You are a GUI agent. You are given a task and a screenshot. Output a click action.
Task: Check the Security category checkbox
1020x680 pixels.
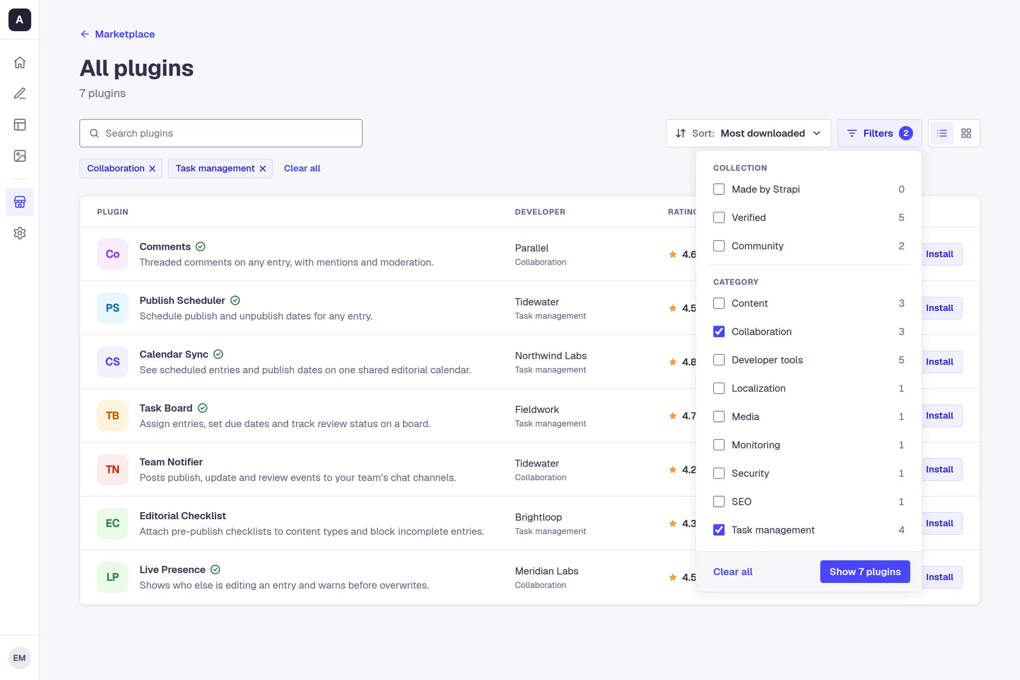pos(719,473)
